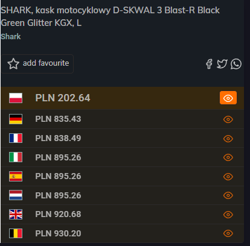Select the German flag icon
250x246 pixels.
pyautogui.click(x=16, y=119)
